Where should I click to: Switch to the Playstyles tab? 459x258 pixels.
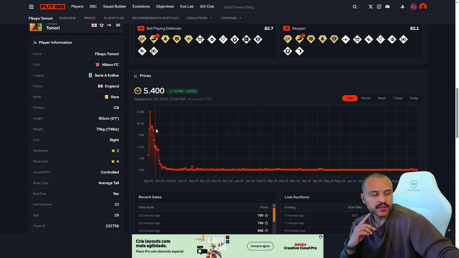pyautogui.click(x=114, y=18)
